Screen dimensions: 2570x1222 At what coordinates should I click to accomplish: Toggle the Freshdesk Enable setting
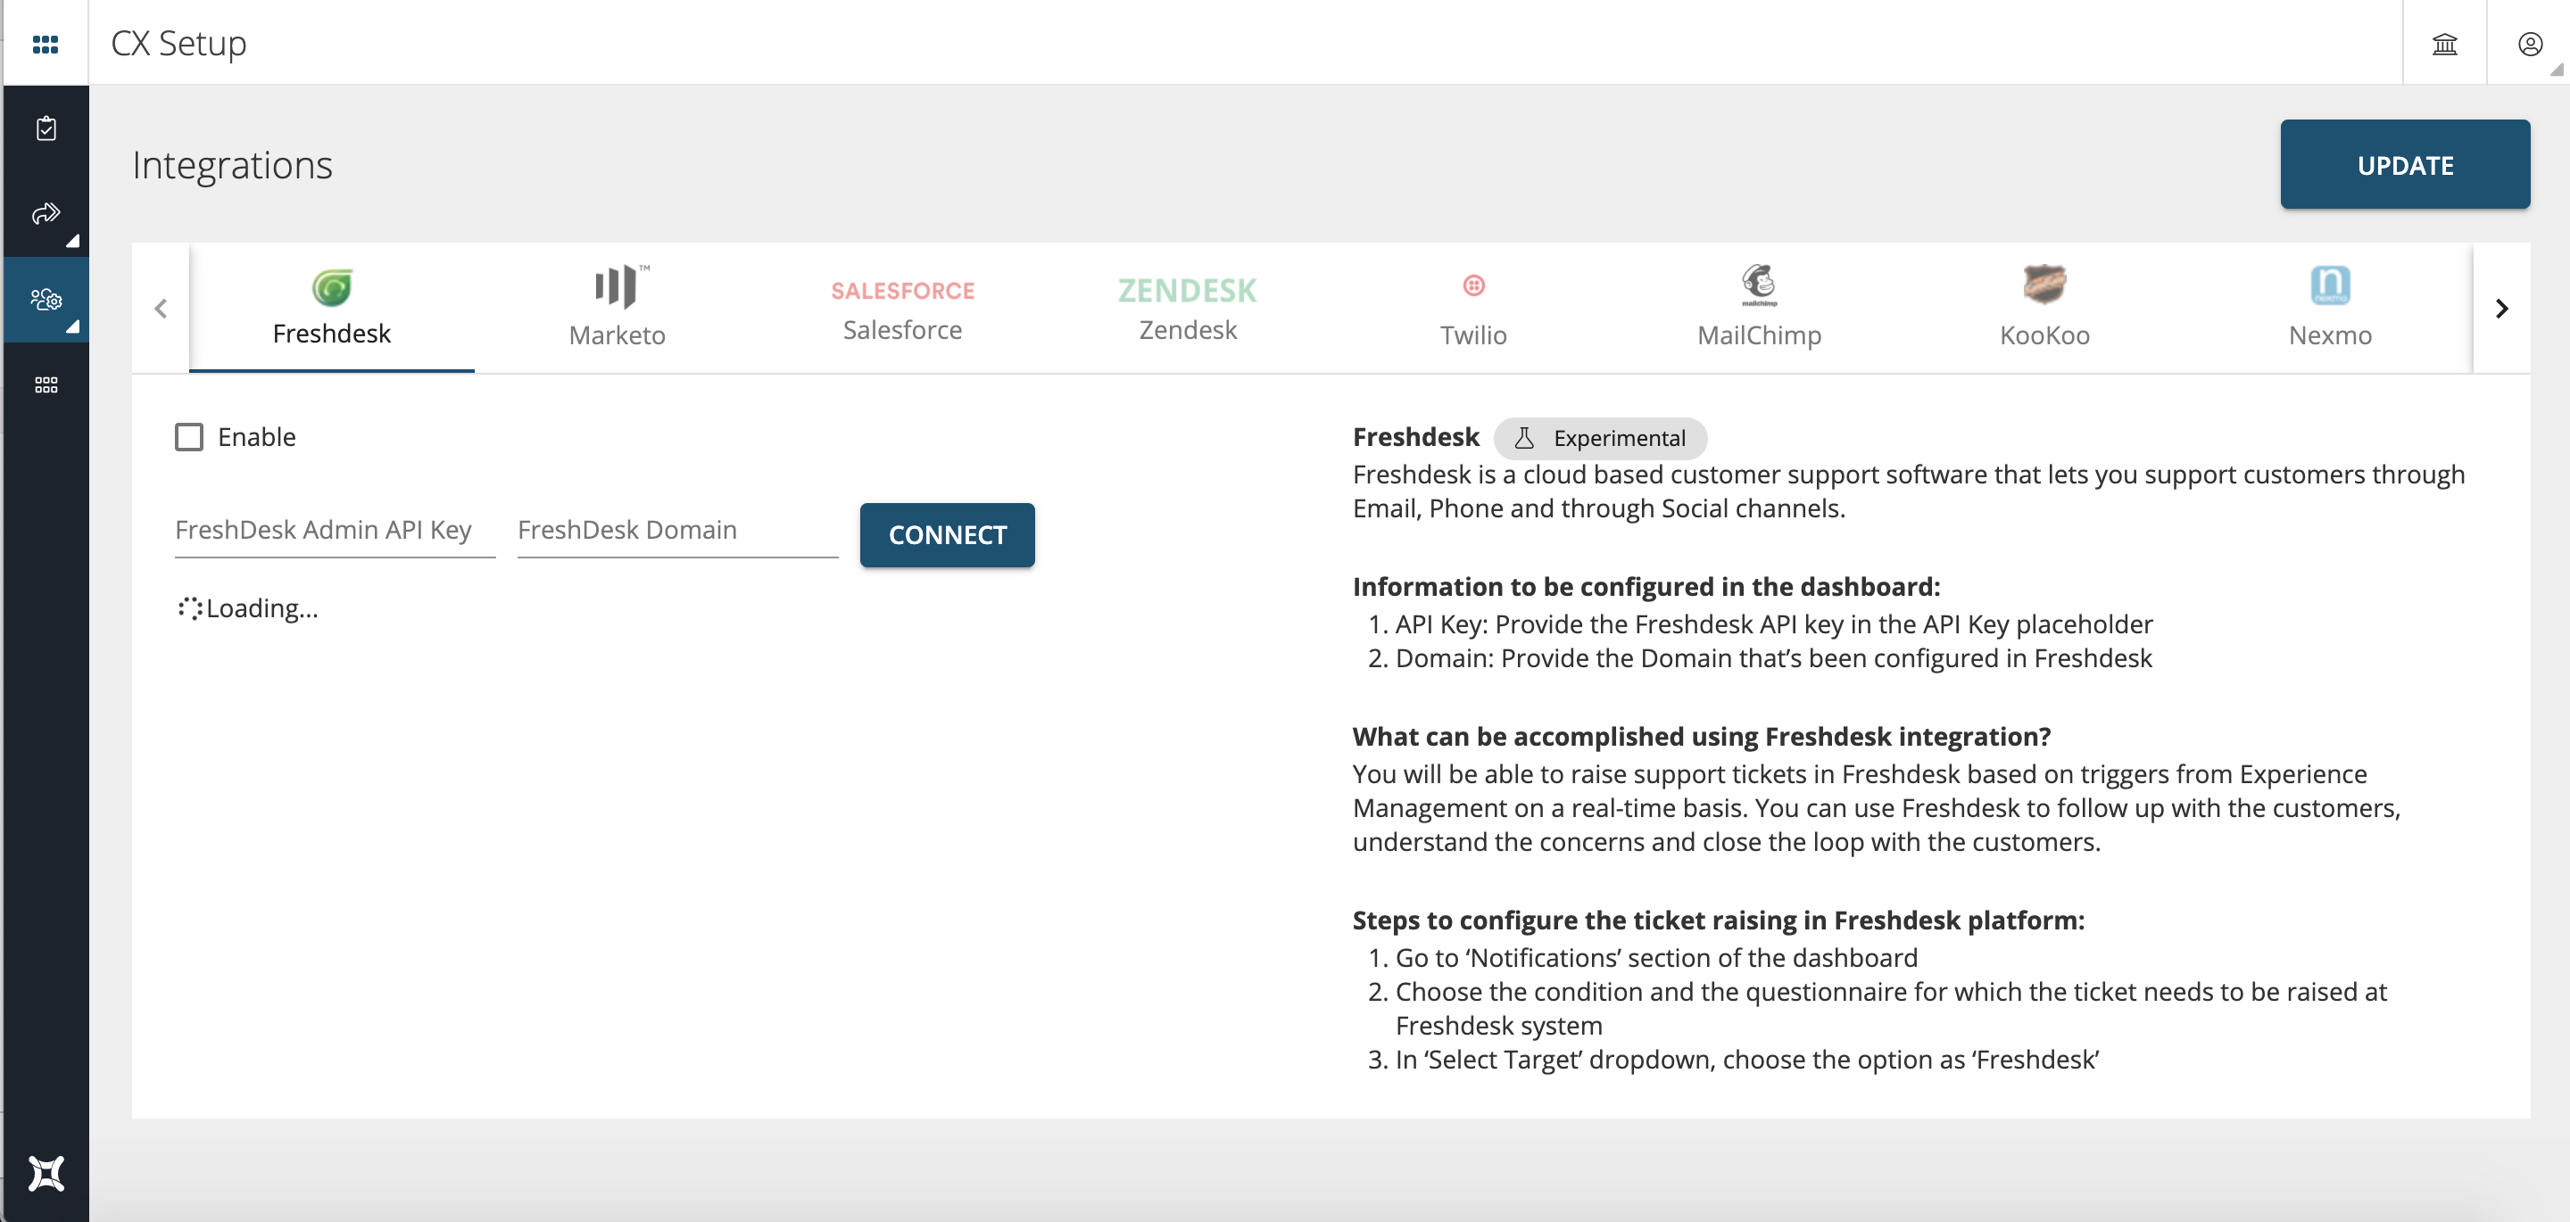coord(190,437)
